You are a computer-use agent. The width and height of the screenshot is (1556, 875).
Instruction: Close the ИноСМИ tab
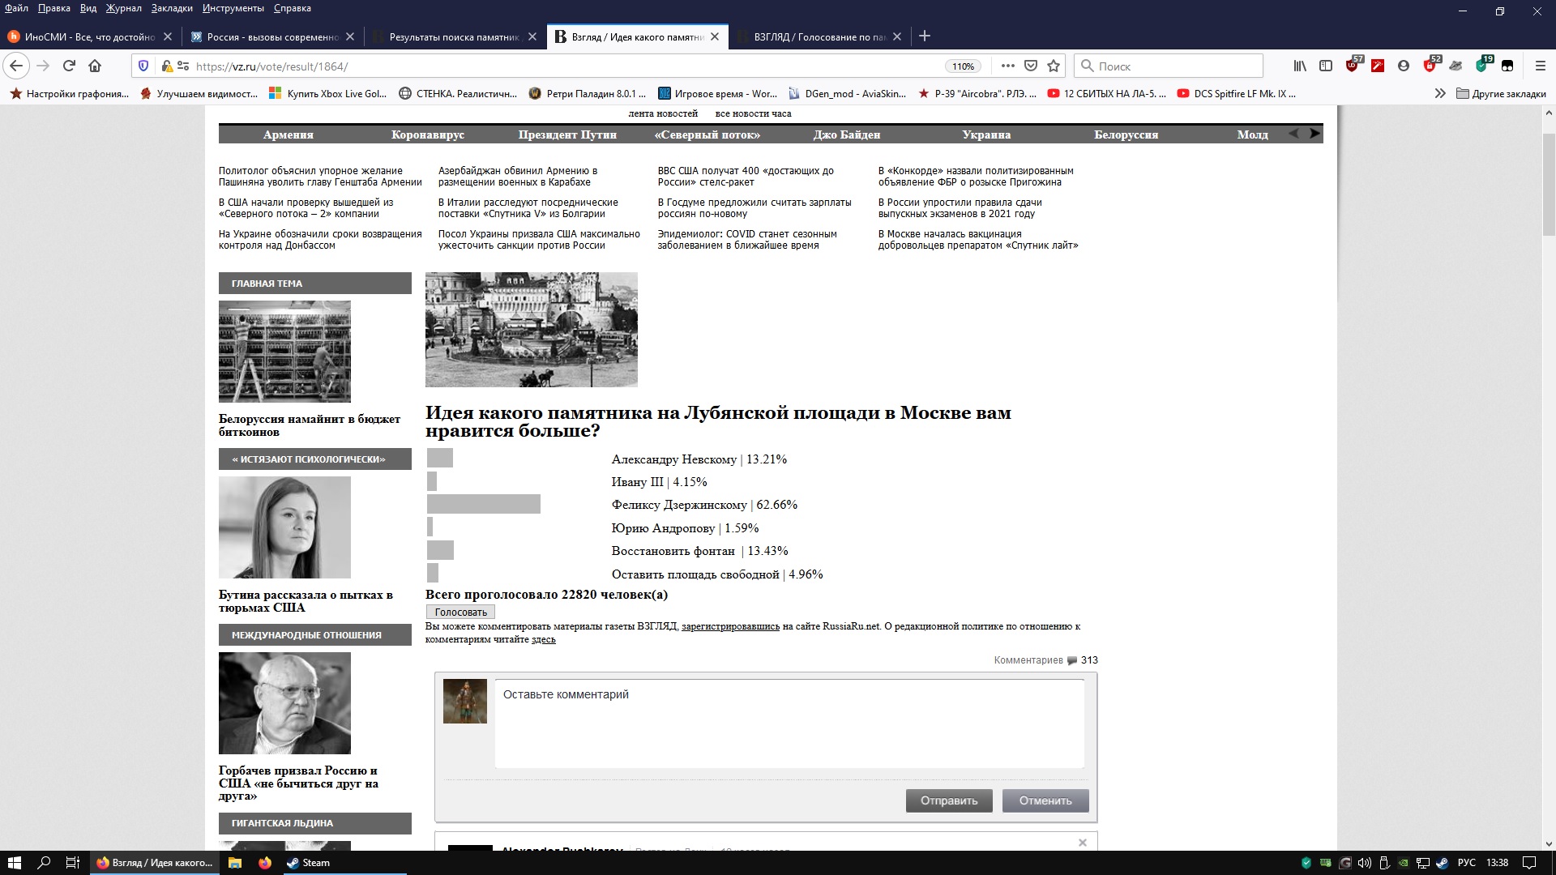[x=168, y=36]
